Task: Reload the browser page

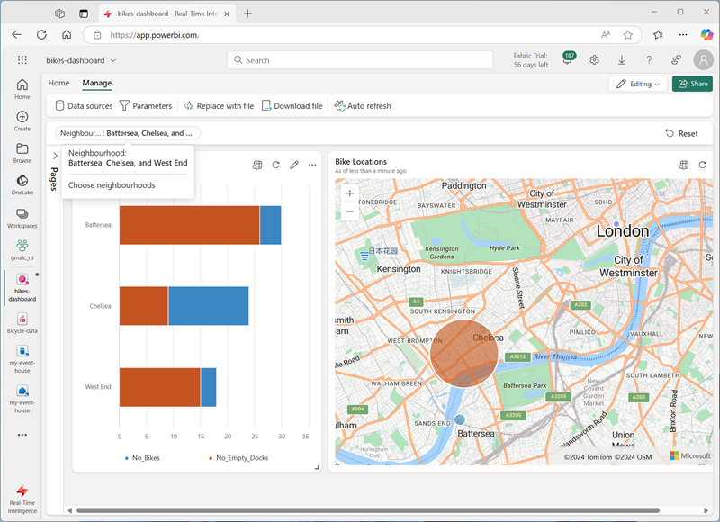Action: click(x=41, y=35)
